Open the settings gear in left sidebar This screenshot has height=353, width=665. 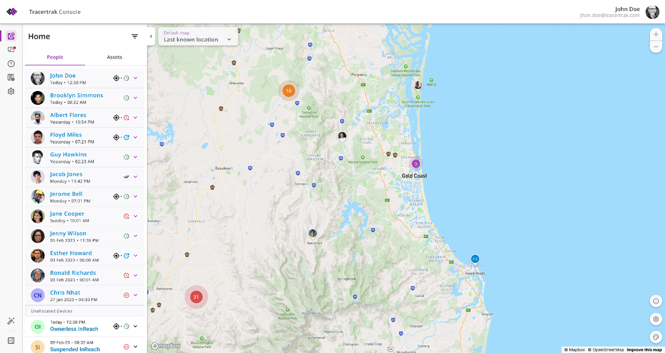coord(11,91)
